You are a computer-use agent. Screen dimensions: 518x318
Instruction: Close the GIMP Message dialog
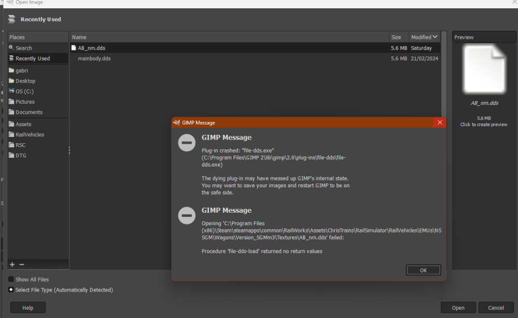[x=440, y=122]
